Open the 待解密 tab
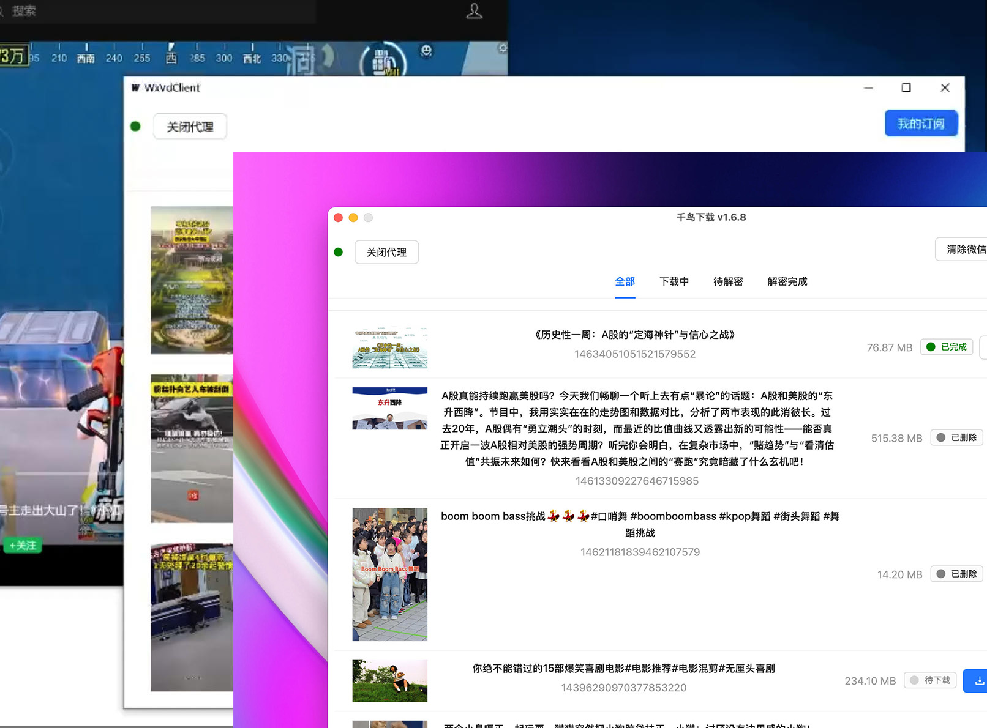 [728, 281]
